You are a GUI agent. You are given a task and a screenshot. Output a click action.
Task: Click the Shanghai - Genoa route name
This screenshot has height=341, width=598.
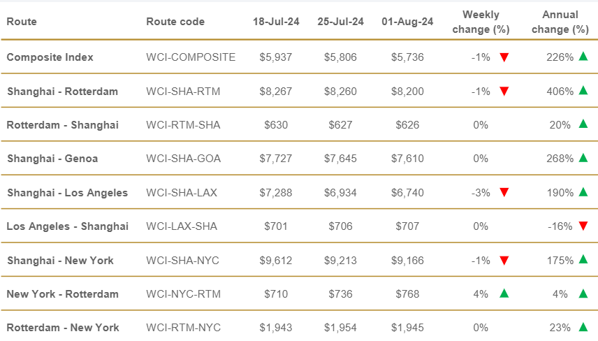[x=52, y=159]
